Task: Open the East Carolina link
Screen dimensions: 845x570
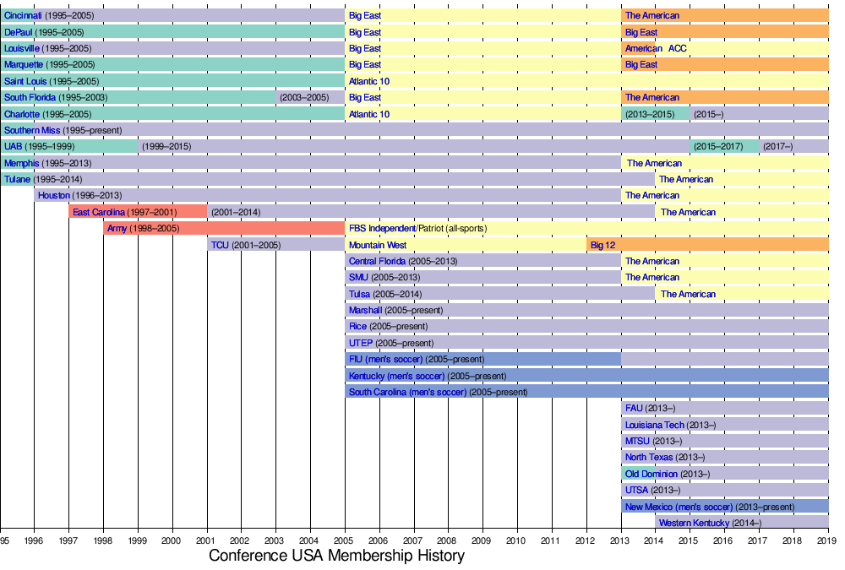Action: coord(98,212)
